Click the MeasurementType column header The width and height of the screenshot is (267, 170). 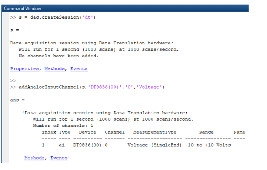pos(155,132)
